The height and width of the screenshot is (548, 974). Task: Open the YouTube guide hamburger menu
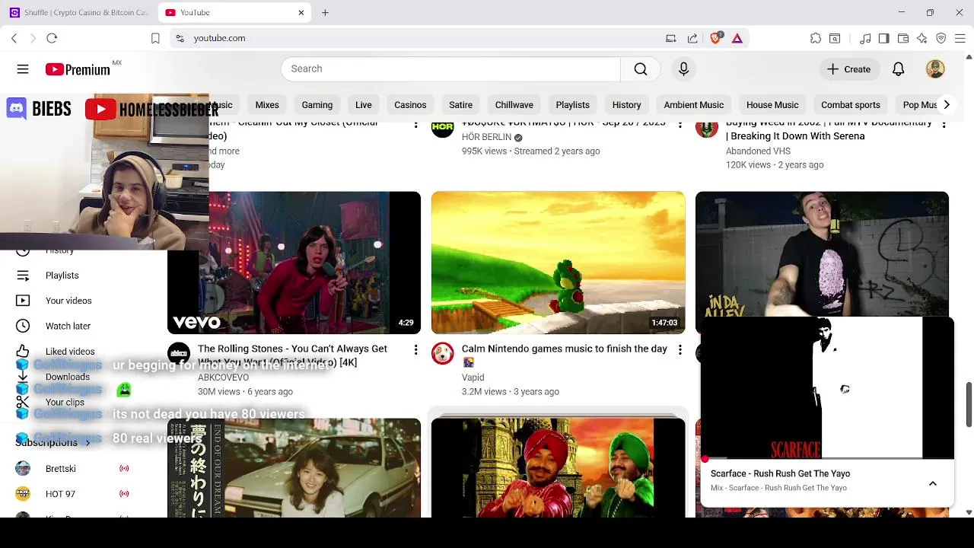(23, 69)
